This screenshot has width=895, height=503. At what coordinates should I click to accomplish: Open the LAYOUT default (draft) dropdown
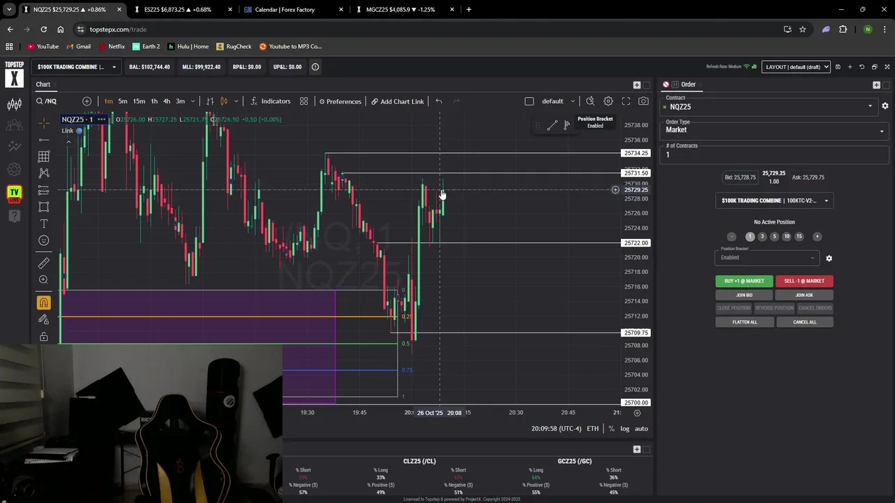click(x=796, y=67)
